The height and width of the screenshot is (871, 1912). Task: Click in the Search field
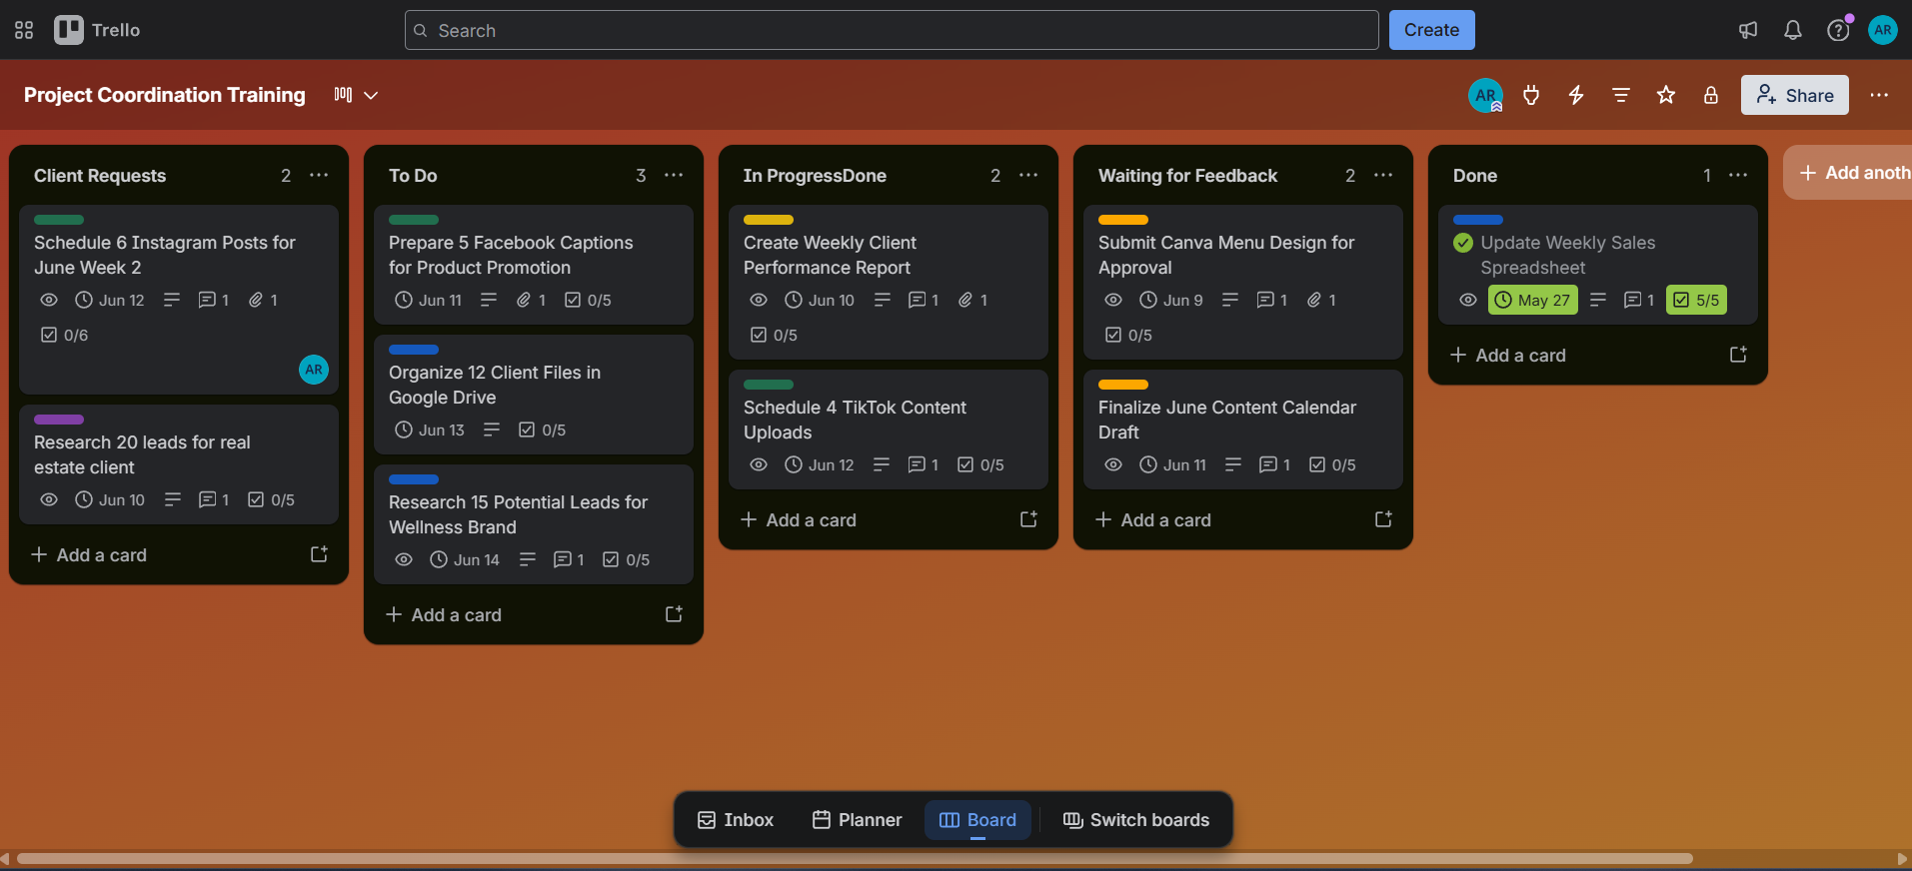click(892, 30)
